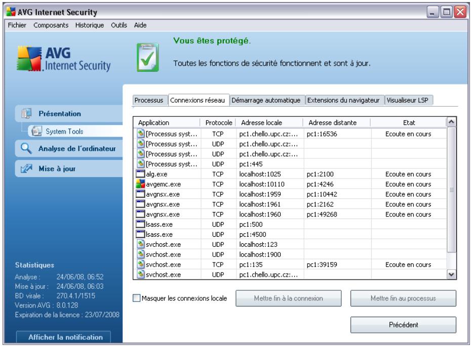
Task: Sort by the Protocole column header
Action: (x=219, y=122)
